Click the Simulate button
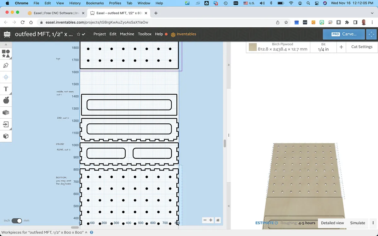The image size is (378, 236). click(358, 223)
